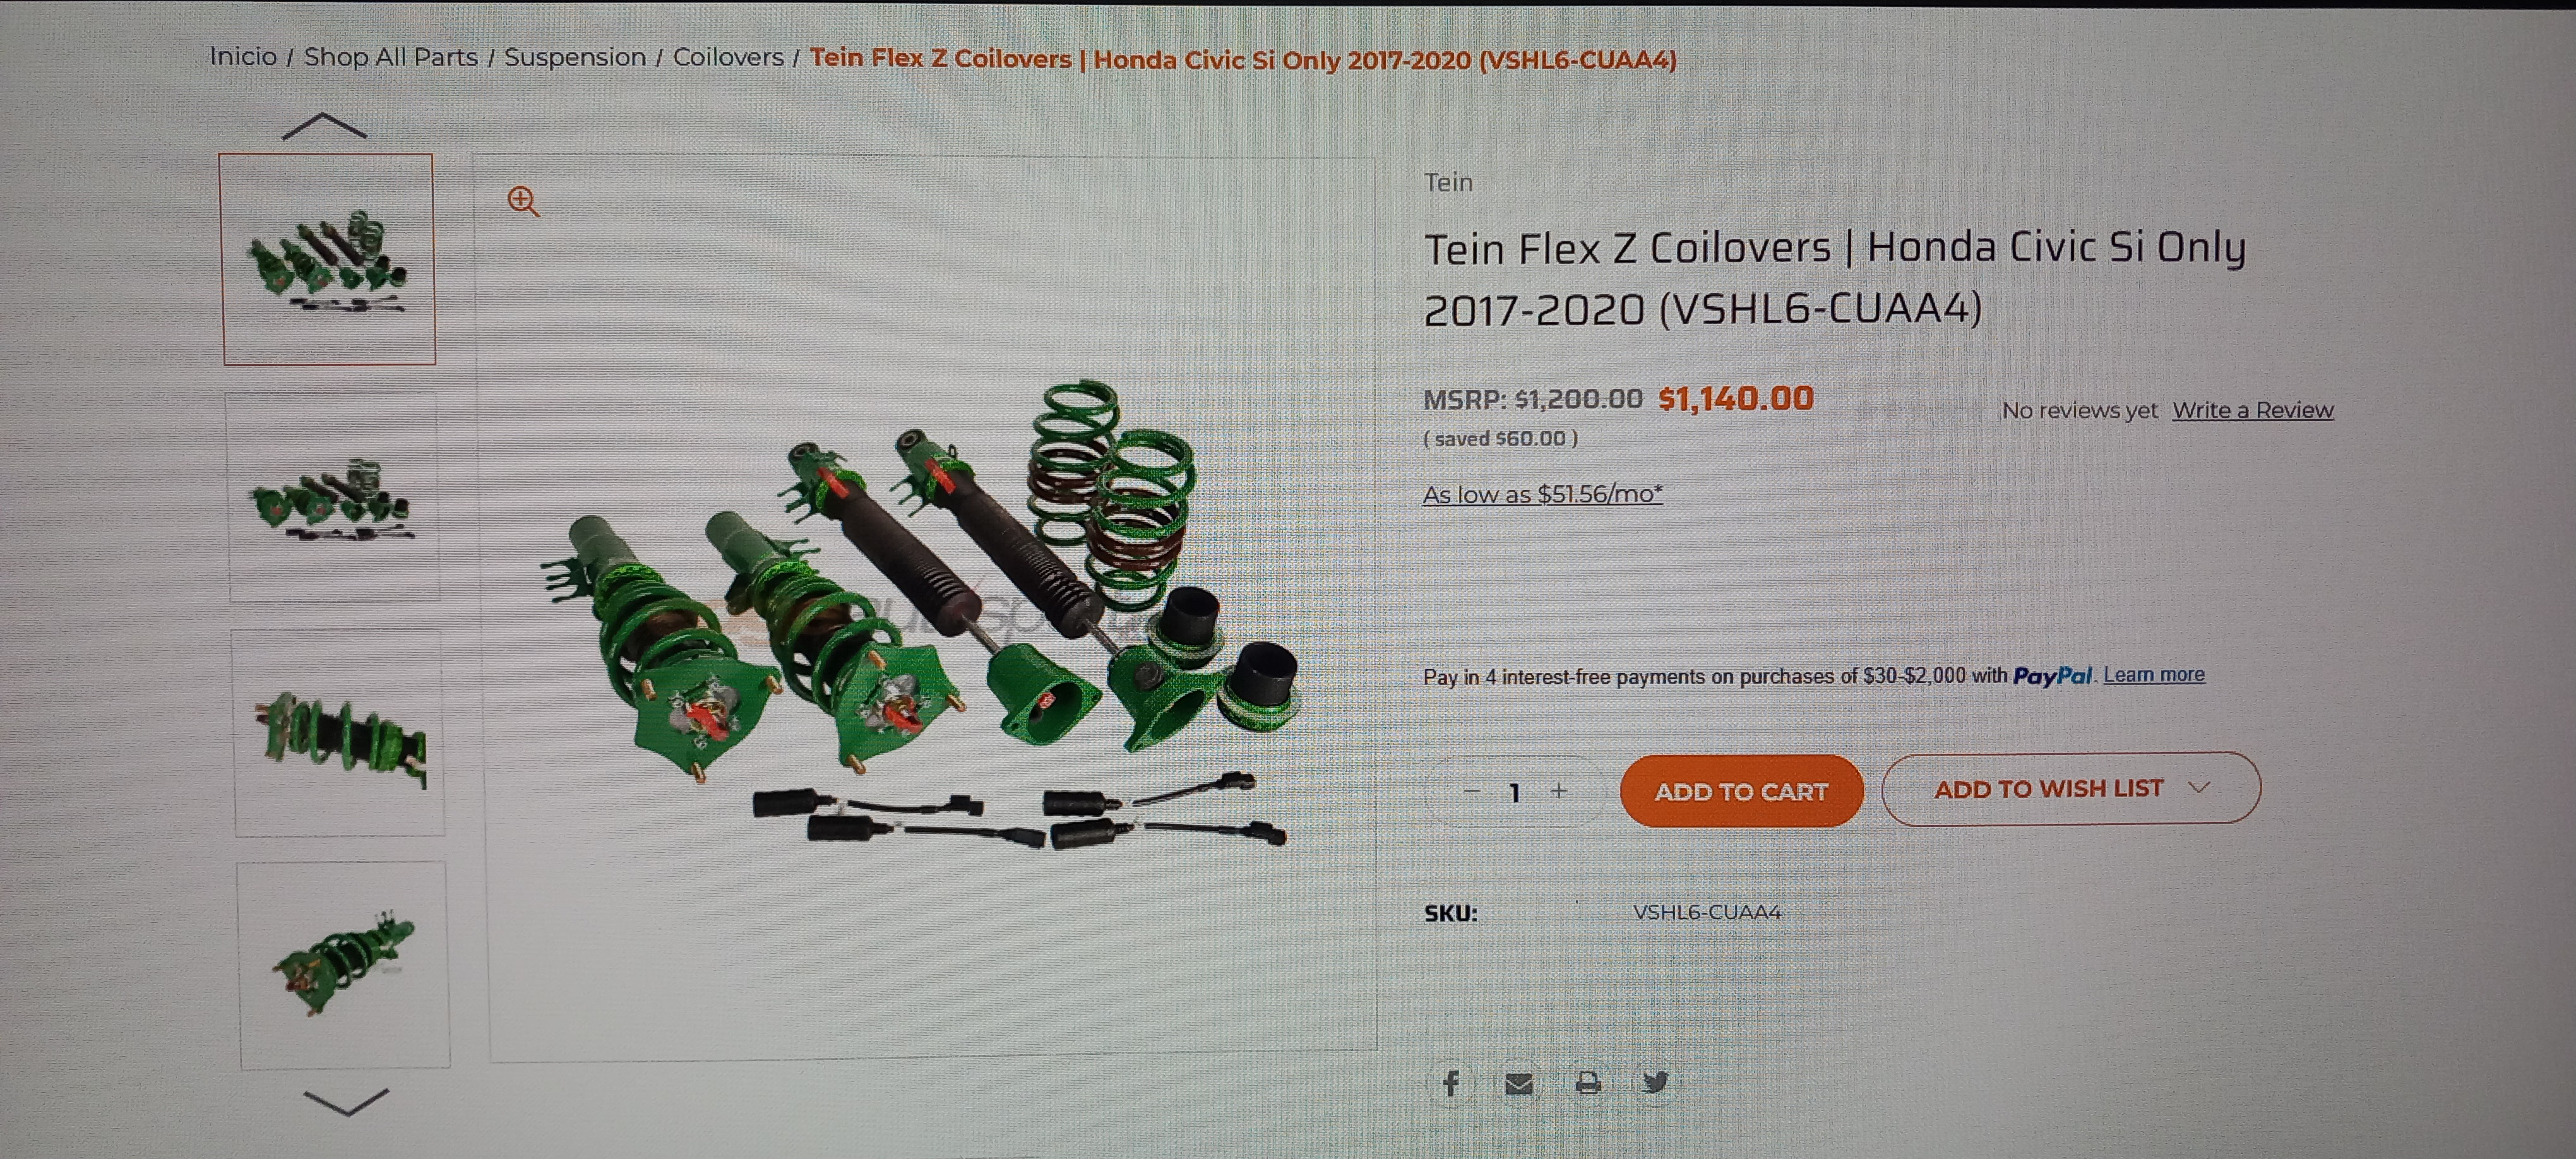Image resolution: width=2576 pixels, height=1159 pixels.
Task: Share product via email icon
Action: coord(1518,1083)
